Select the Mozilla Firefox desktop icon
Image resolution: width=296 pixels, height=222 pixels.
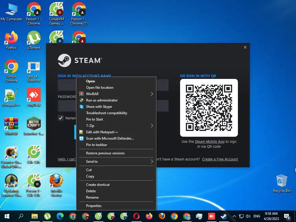click(x=56, y=185)
